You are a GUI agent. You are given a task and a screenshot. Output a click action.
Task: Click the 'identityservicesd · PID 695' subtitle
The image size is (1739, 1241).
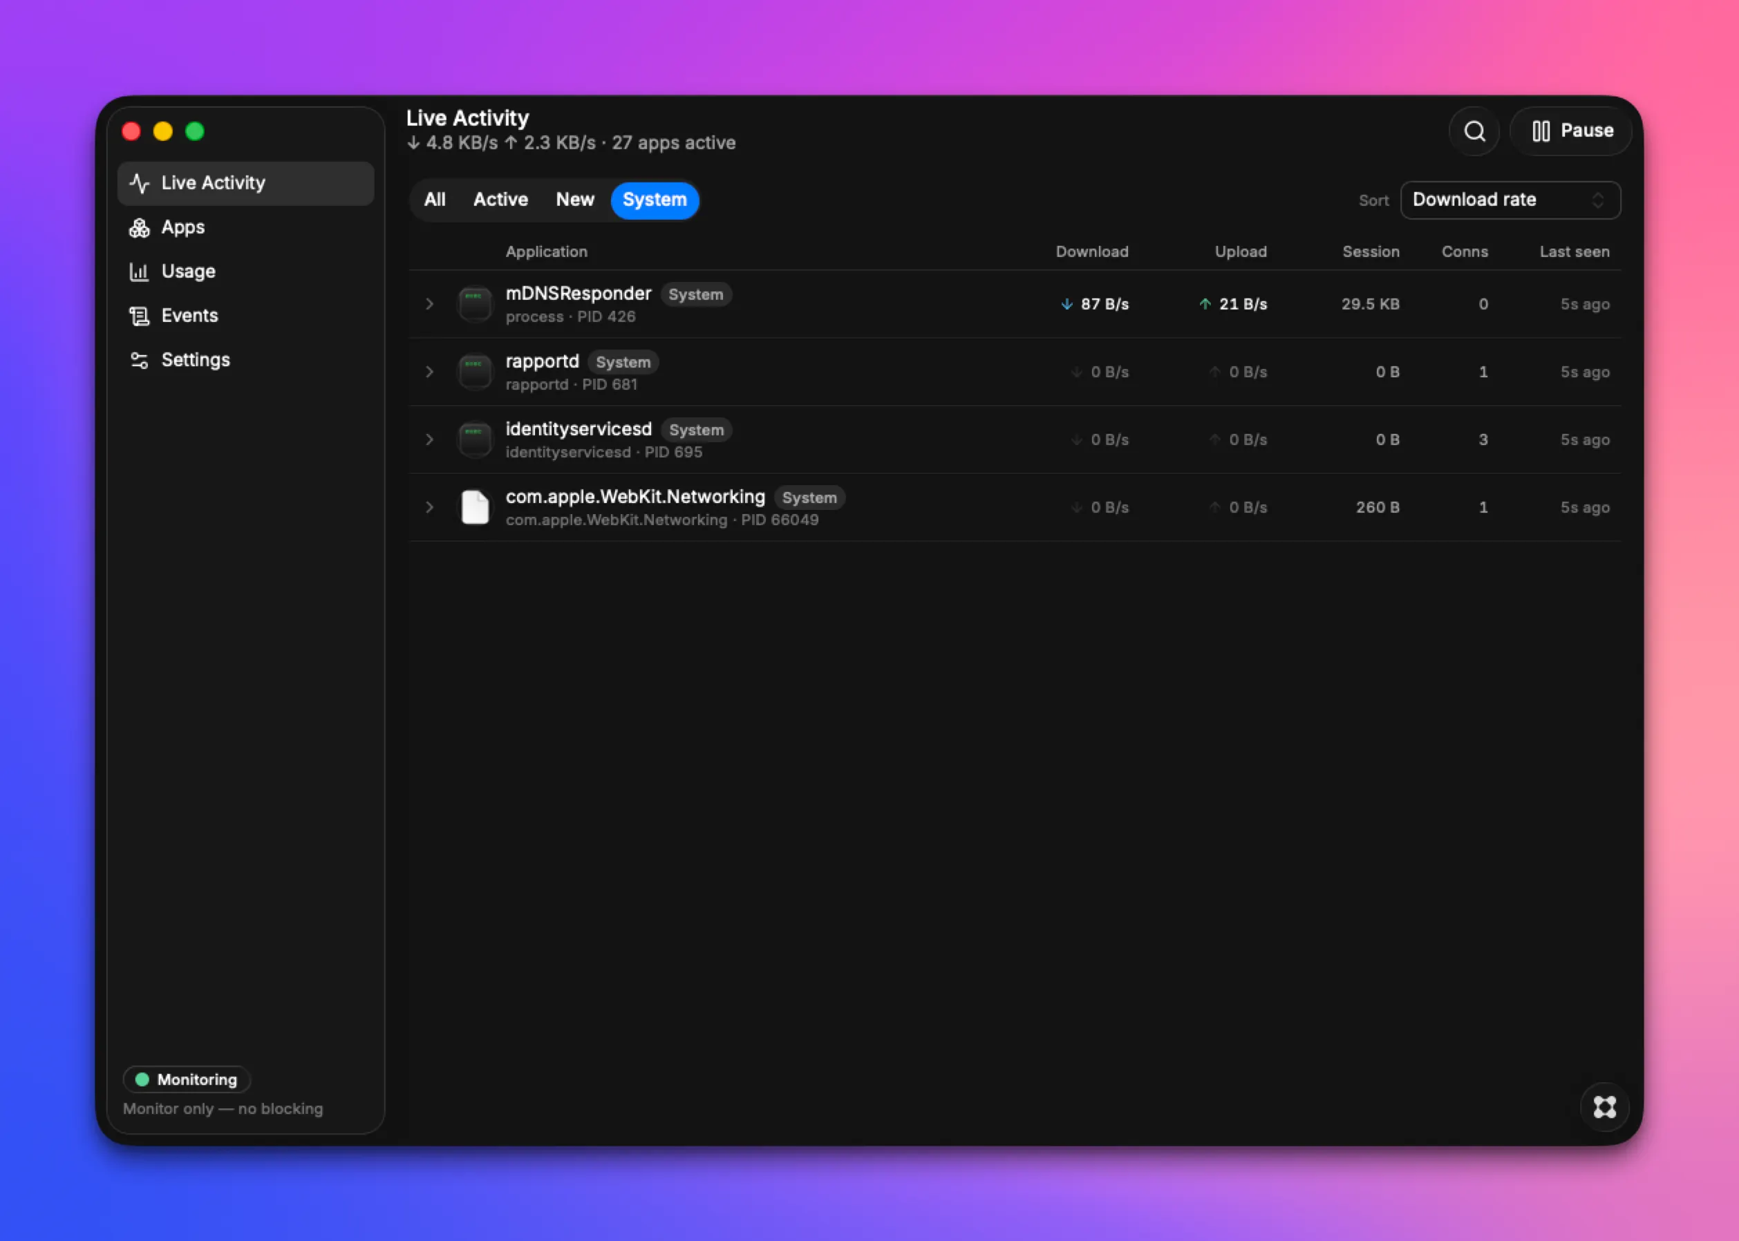(604, 453)
